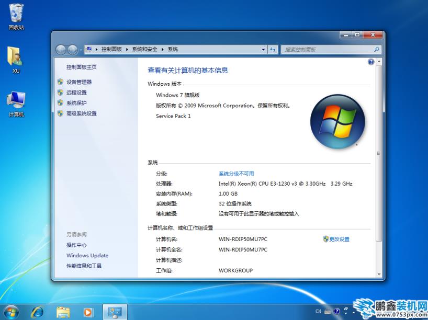Click the shield icon beside System protection
The image size is (428, 320).
(x=60, y=103)
